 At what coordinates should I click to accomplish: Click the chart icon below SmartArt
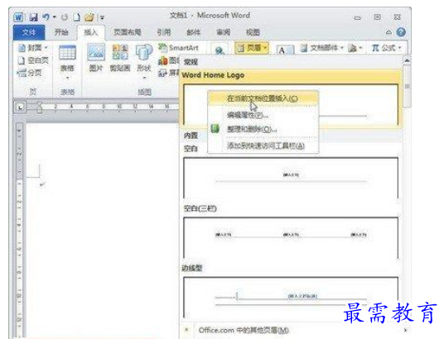pos(163,60)
